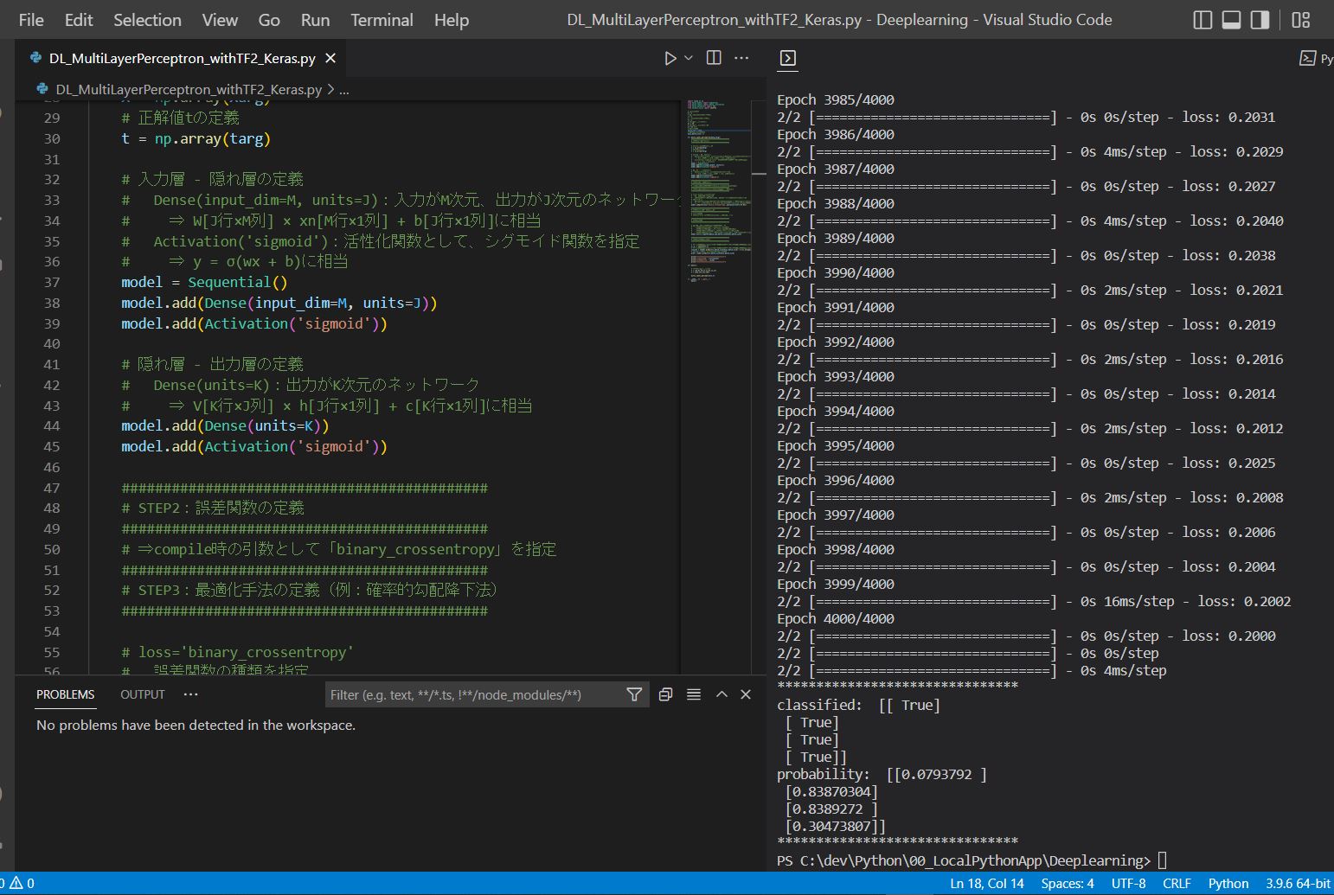This screenshot has height=895, width=1334.
Task: Click terminal probability value 0.83870304
Action: click(831, 791)
